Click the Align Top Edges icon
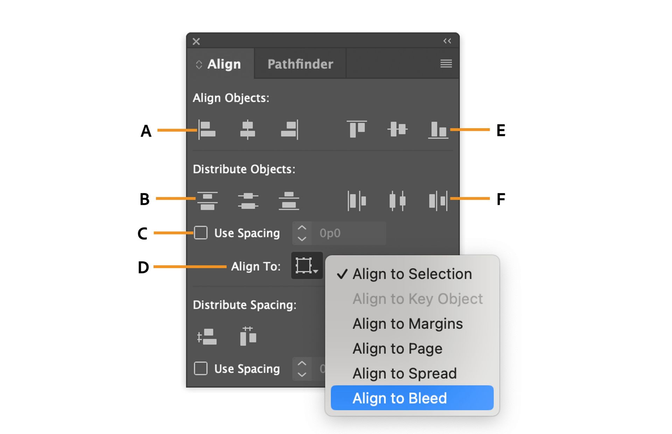 tap(357, 129)
